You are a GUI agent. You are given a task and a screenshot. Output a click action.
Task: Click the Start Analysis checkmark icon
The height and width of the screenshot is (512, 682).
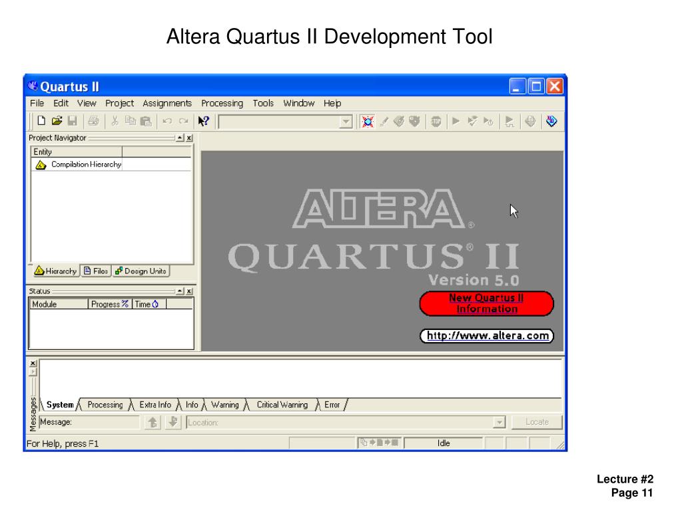tap(472, 121)
